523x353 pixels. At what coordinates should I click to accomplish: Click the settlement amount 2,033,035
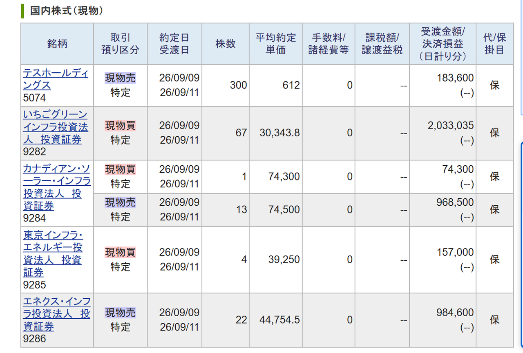point(451,126)
